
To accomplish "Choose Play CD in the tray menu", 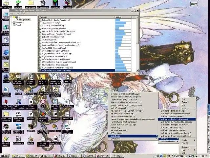I will click(x=188, y=143).
